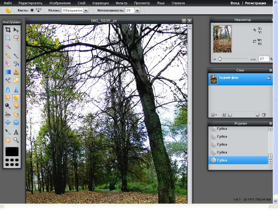Image resolution: width=278 pixels, height=210 pixels.
Task: Click the zoom percentage field showing 27
Action: [264, 59]
